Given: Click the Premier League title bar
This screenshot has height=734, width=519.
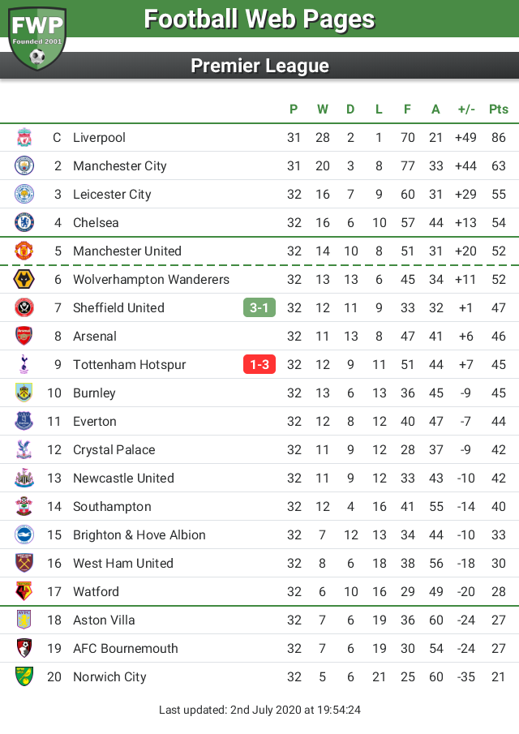Looking at the screenshot, I should coord(259,66).
